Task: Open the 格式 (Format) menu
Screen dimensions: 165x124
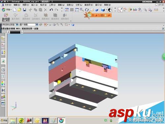Action: (x=44, y=5)
